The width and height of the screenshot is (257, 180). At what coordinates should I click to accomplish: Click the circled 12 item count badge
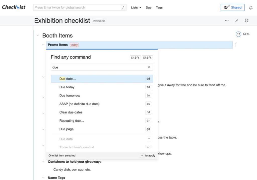238,34
